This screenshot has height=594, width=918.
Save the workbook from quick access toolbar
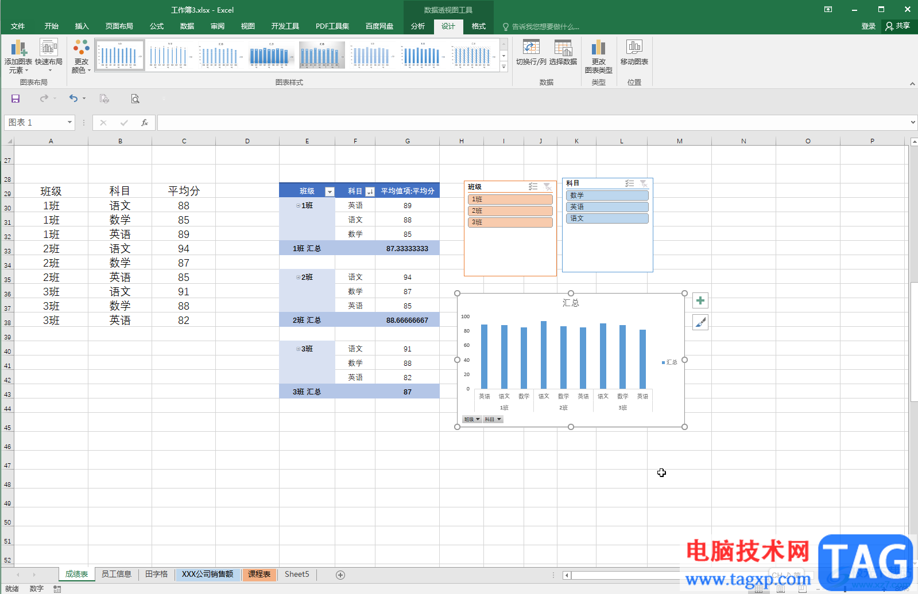[16, 99]
